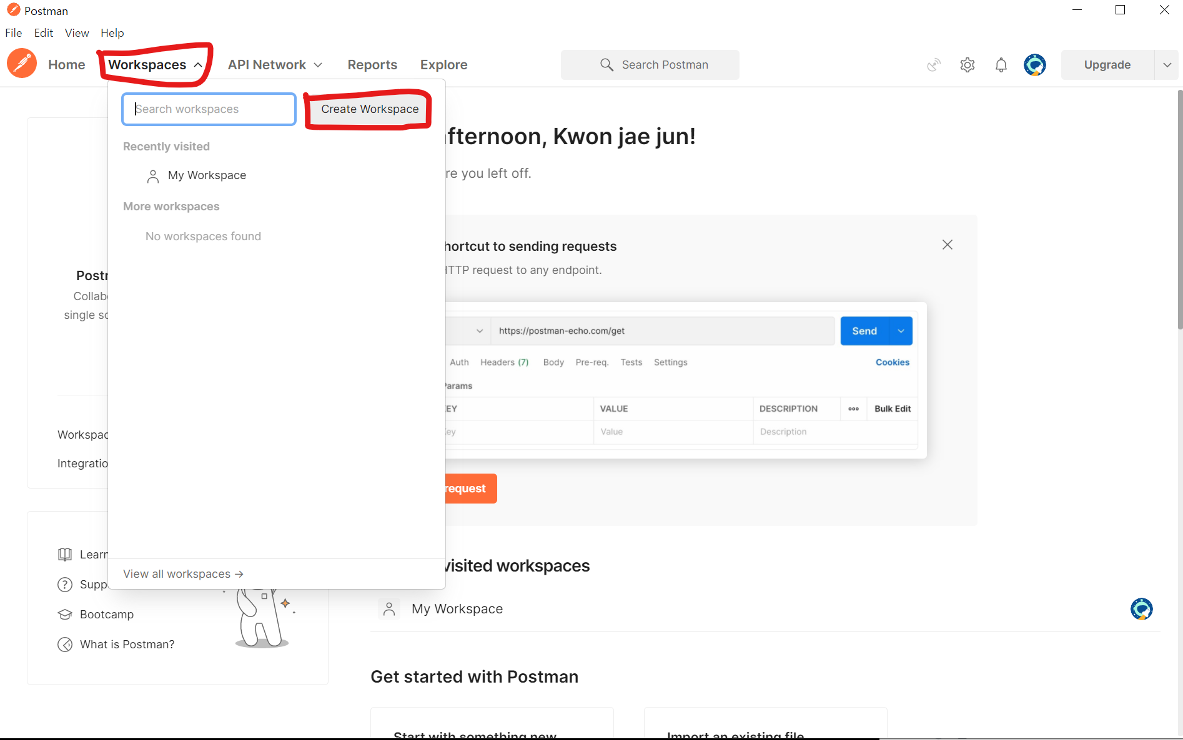Select the Body tab
The height and width of the screenshot is (740, 1183).
pos(553,363)
